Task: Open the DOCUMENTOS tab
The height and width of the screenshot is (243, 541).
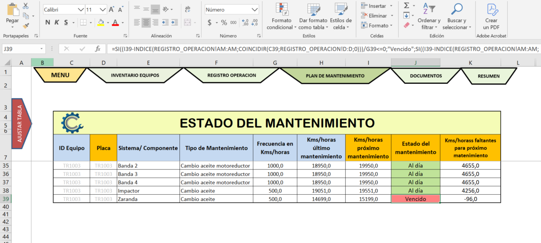Action: click(426, 76)
